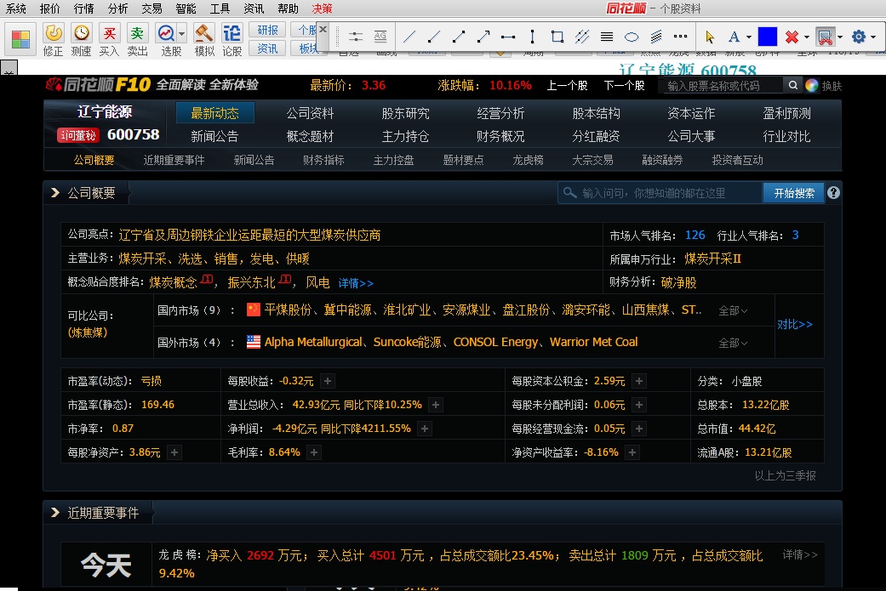This screenshot has height=591, width=886.
Task: Expand the plus next to 净利润
Action: (425, 429)
